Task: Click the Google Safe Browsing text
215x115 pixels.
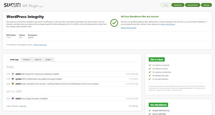Action: point(161,110)
